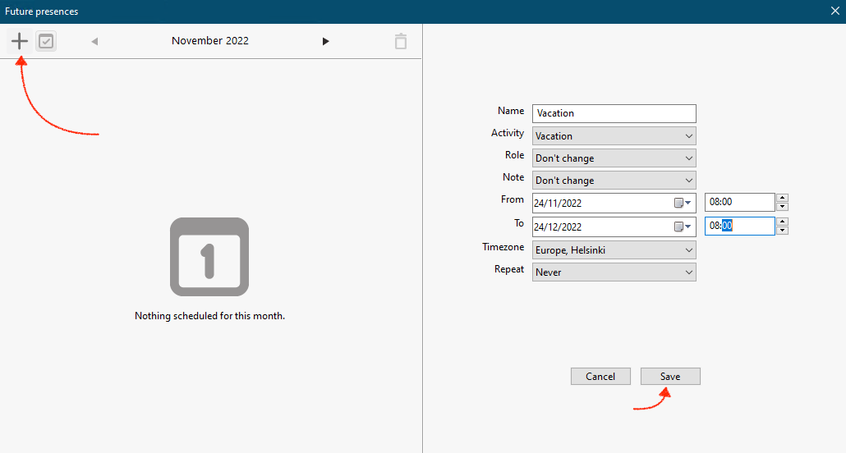Close the Future presences window
The image size is (846, 453).
pyautogui.click(x=835, y=11)
